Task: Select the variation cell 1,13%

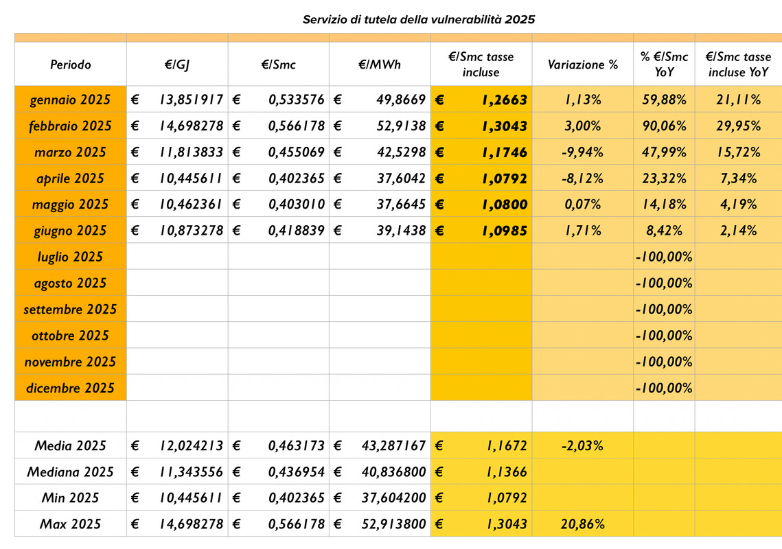Action: point(582,100)
